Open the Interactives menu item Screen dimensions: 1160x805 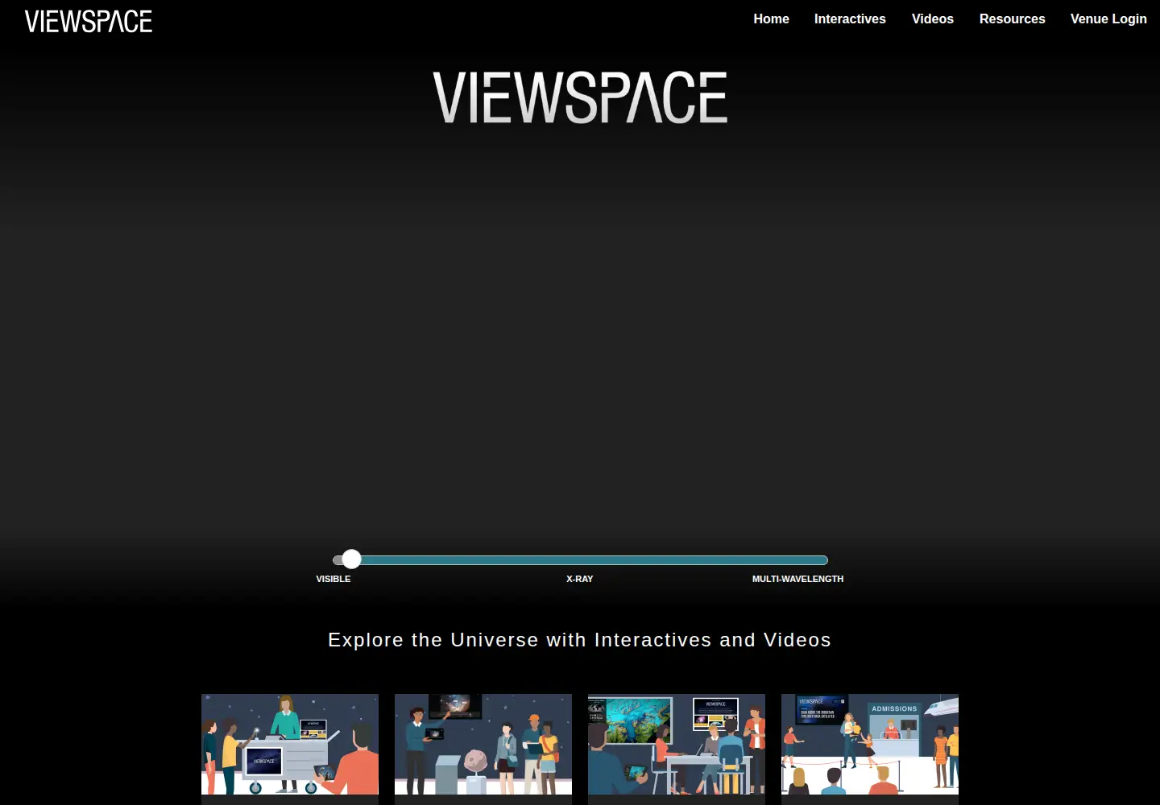(850, 19)
